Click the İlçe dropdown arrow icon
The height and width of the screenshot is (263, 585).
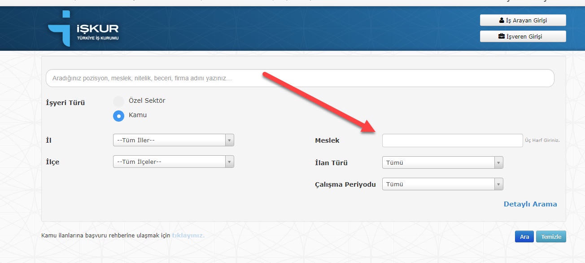click(229, 162)
